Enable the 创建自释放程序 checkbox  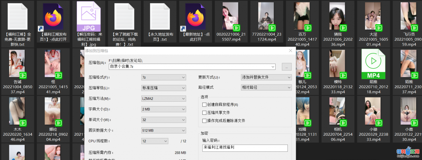[204, 105]
